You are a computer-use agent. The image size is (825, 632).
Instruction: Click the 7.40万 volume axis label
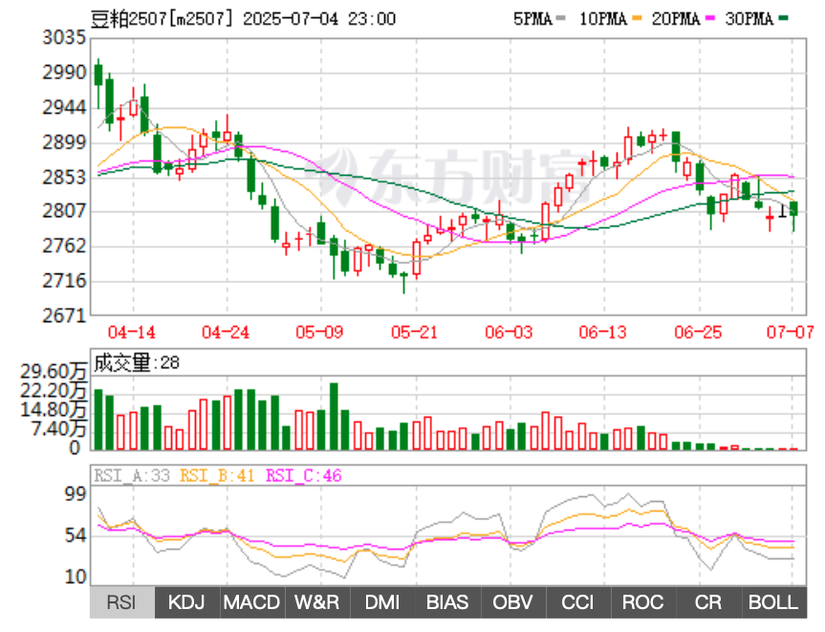point(59,429)
